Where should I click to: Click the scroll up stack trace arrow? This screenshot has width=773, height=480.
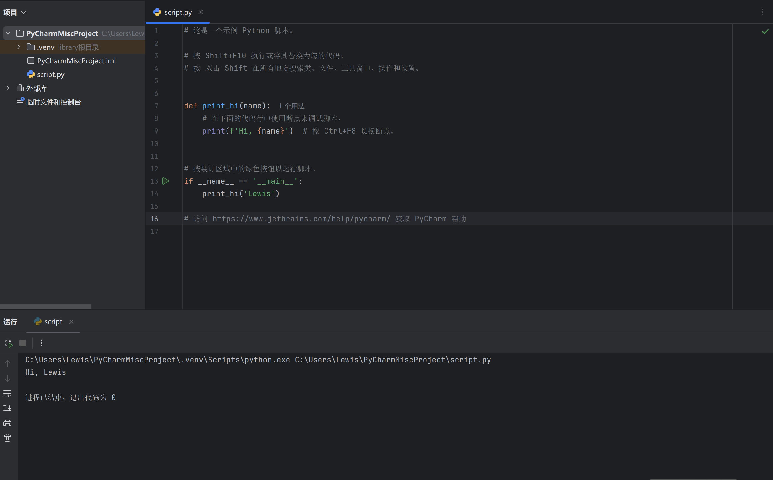(x=7, y=364)
